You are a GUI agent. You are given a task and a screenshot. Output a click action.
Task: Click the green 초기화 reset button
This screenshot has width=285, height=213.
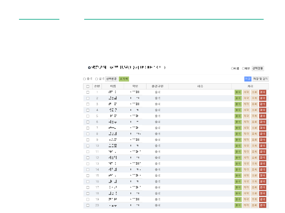124,79
